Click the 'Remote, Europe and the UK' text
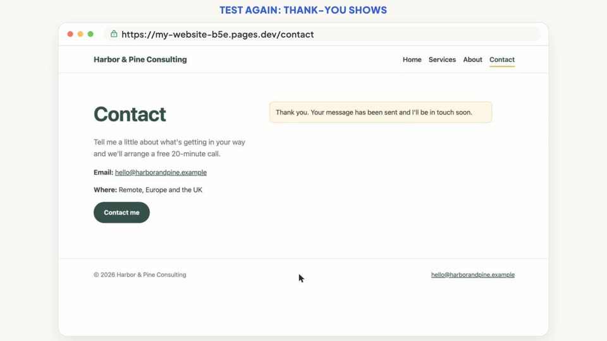 [160, 190]
